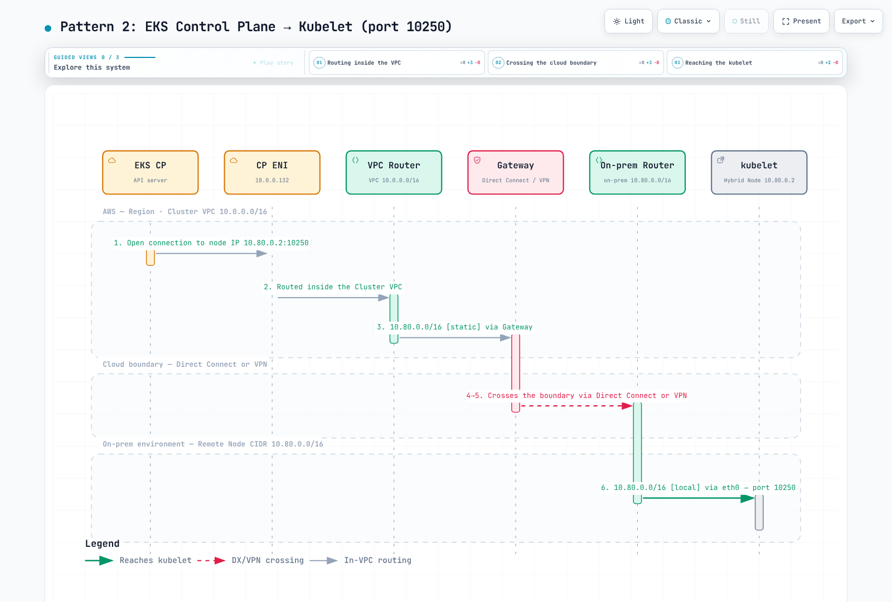
Task: Click the Classic style color swatch icon
Action: click(x=668, y=21)
